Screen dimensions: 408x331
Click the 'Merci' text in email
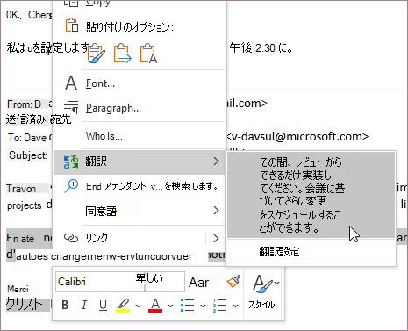click(18, 289)
